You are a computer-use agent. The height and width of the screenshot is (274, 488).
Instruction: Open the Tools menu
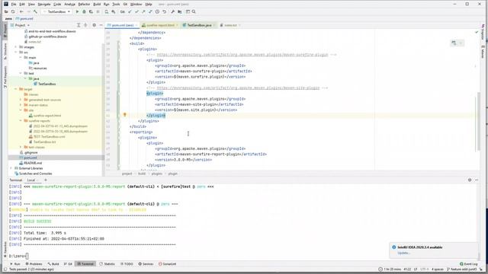[116, 5]
